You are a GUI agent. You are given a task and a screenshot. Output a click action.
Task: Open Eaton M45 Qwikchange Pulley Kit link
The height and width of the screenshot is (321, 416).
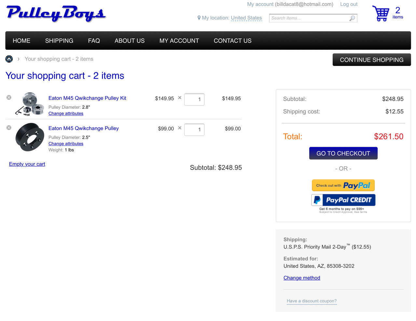87,98
